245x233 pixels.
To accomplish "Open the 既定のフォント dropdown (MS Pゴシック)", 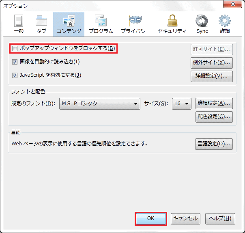I will tap(100, 104).
